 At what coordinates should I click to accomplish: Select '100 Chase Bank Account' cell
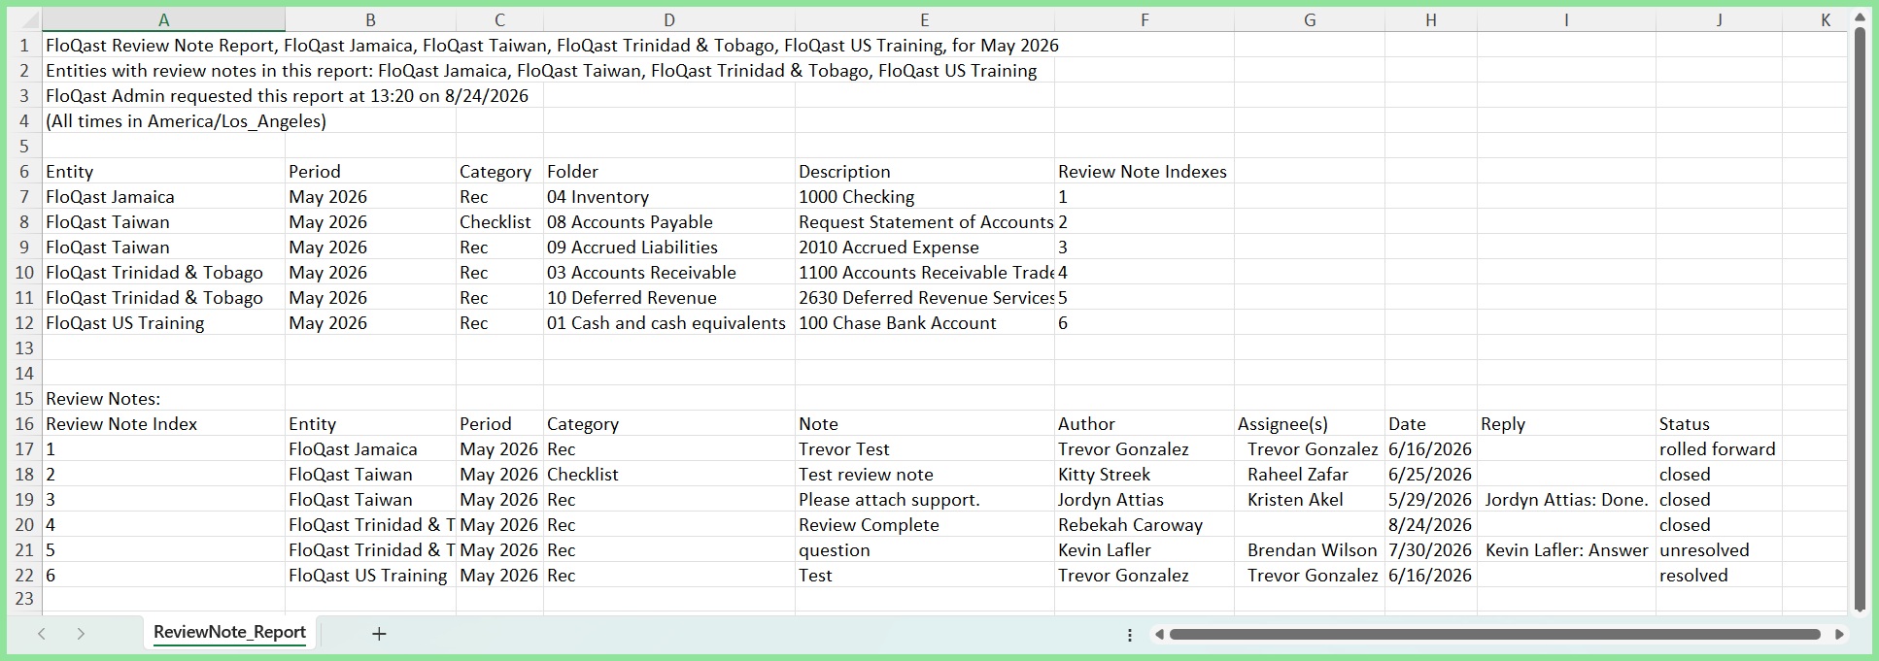click(x=924, y=323)
